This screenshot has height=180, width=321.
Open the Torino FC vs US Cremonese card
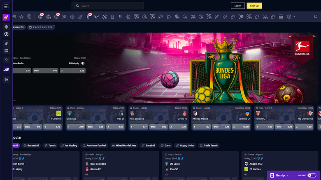tap(284, 118)
